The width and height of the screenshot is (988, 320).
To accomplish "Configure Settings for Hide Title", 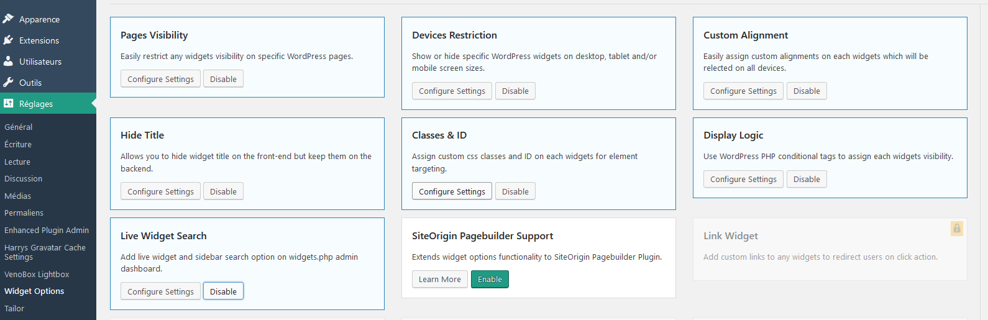I will 160,191.
